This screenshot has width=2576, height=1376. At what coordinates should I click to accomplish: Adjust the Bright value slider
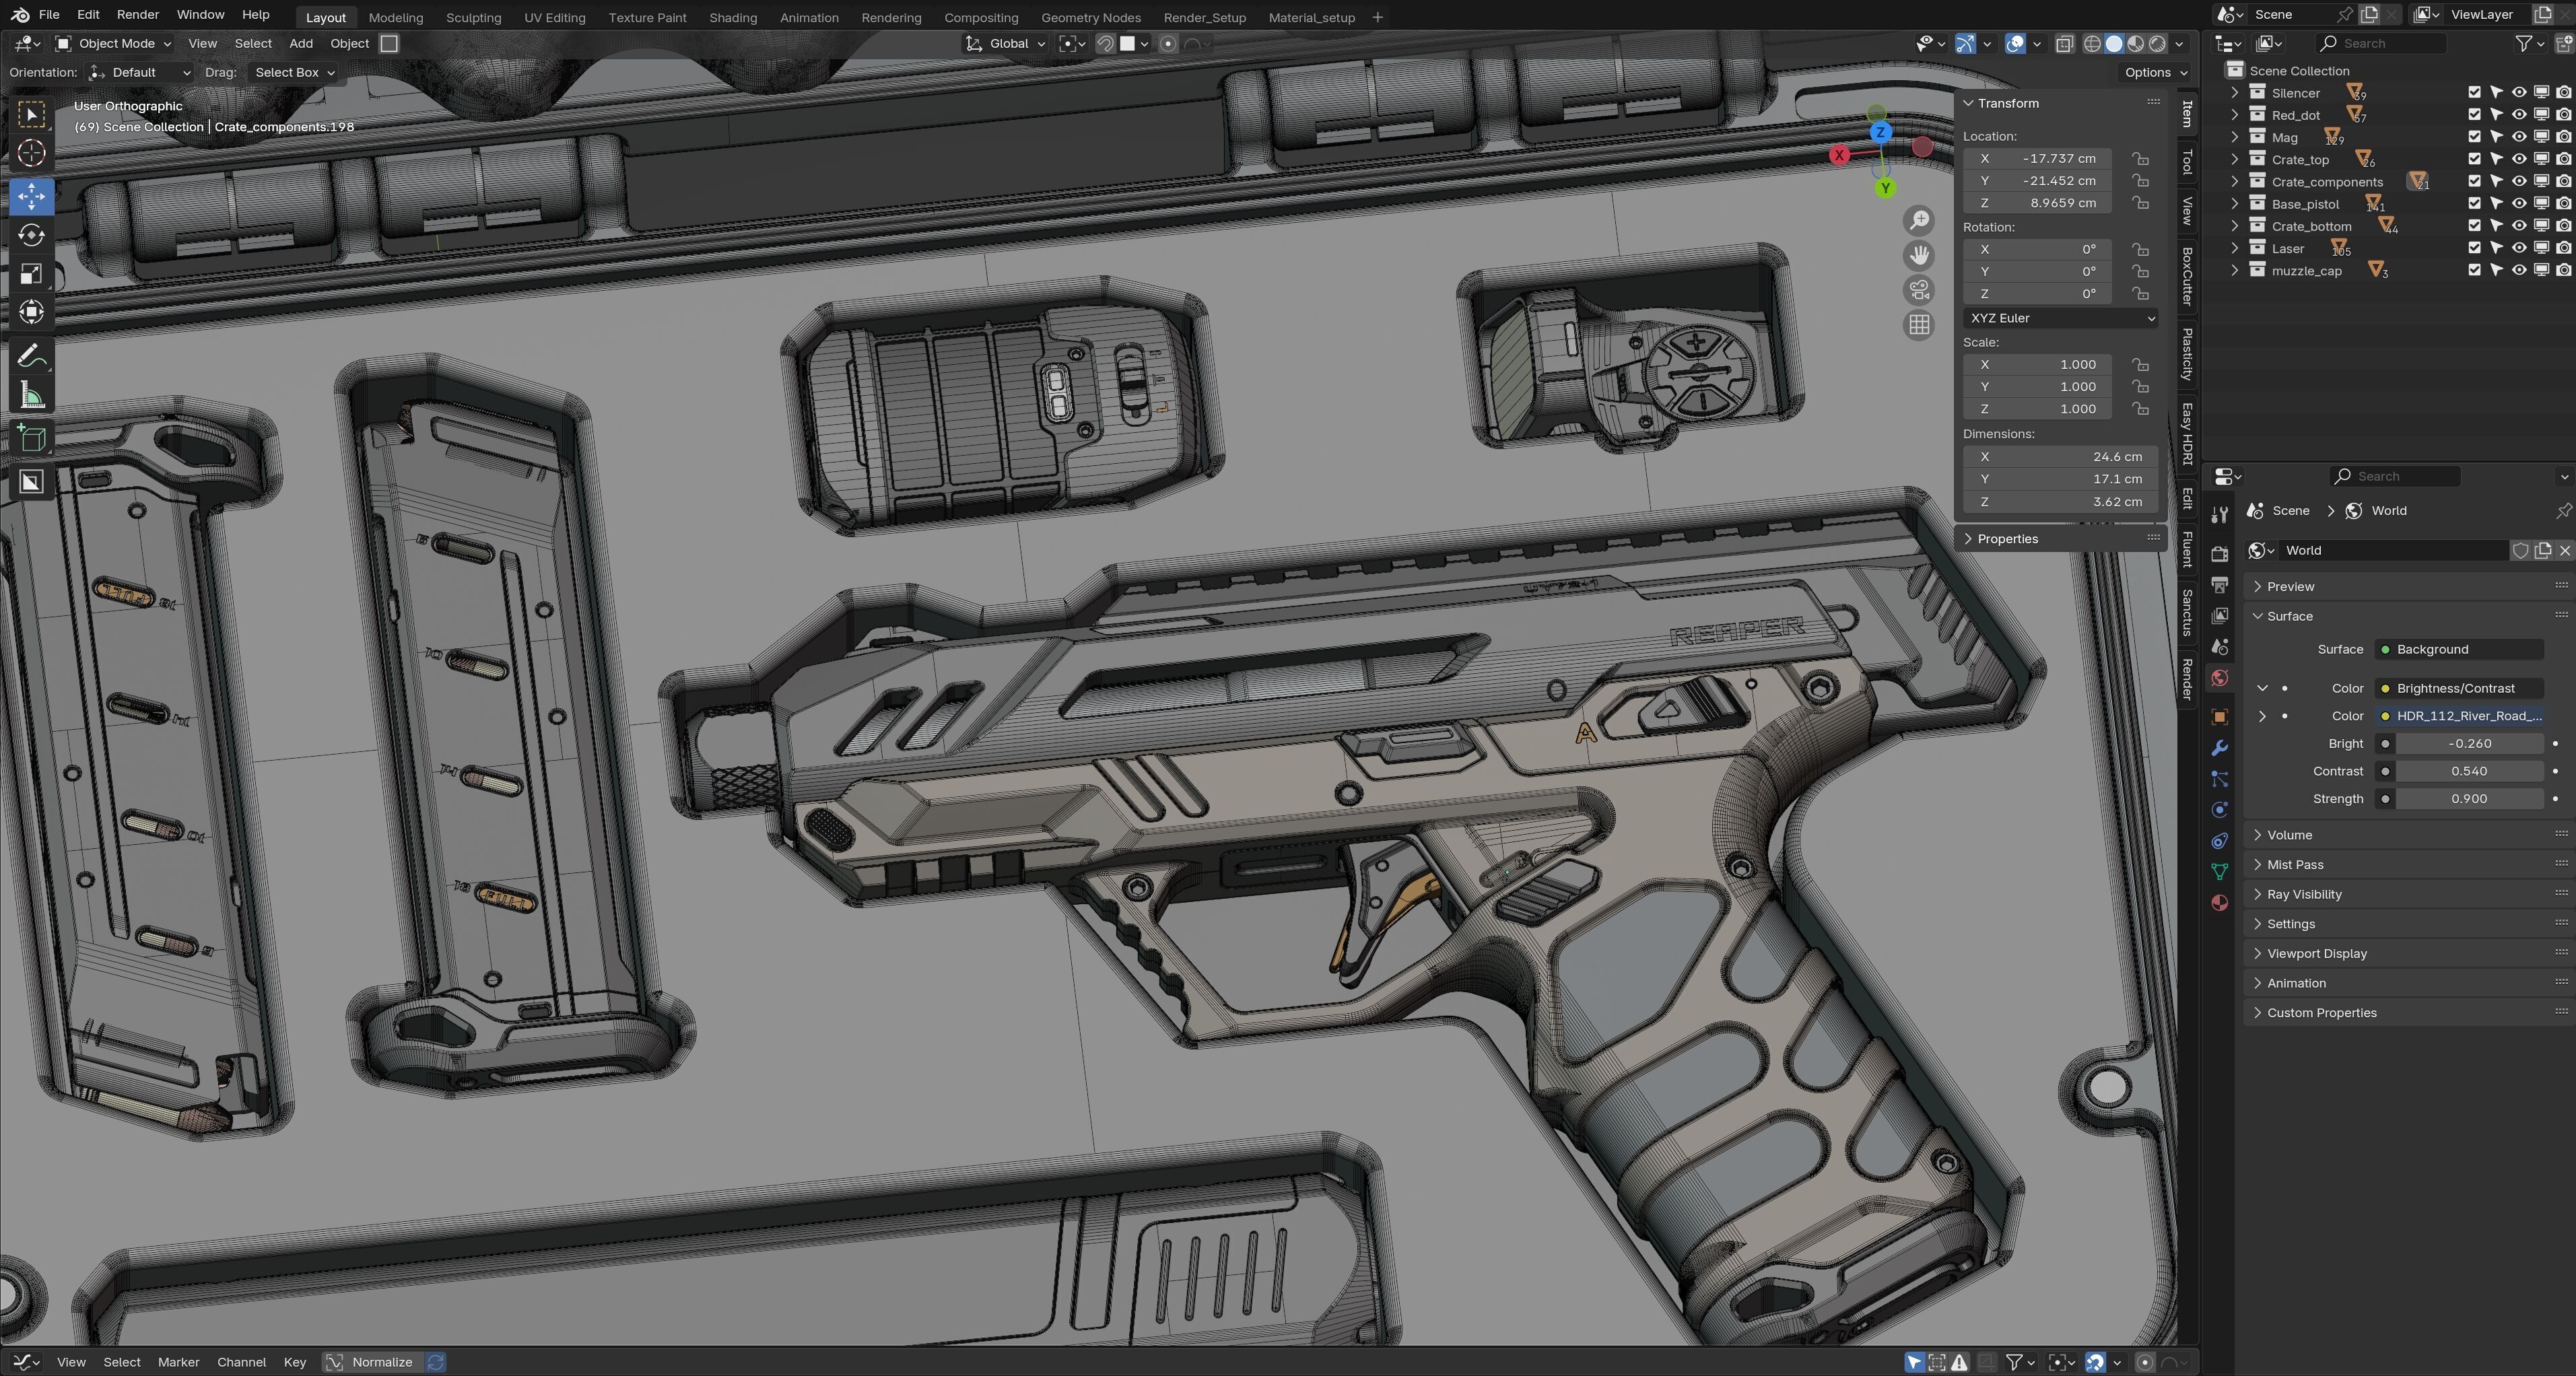[x=2469, y=744]
